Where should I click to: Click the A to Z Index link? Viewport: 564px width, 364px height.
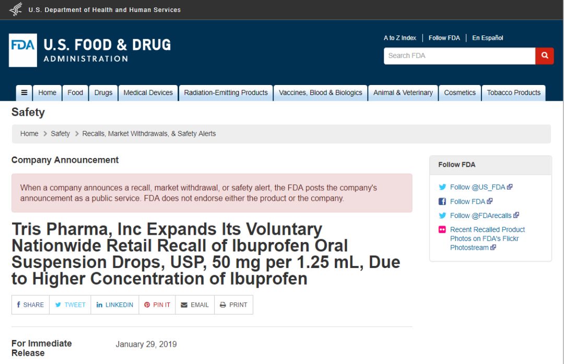coord(399,38)
